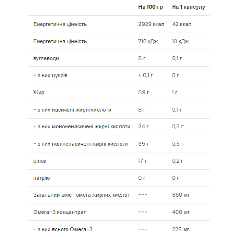Image resolution: width=237 pixels, height=237 pixels.
Task: Click the 69 г fat value
Action: coord(144,92)
